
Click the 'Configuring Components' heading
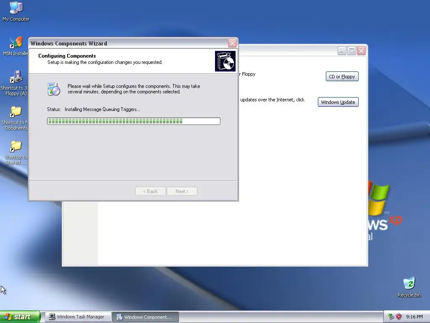[67, 56]
